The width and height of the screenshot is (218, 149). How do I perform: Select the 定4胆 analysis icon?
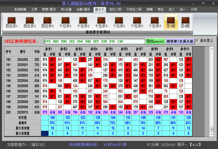[185, 22]
